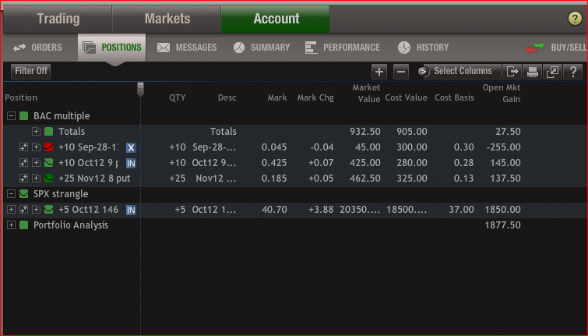Image resolution: width=588 pixels, height=336 pixels.
Task: Click the BAC multiple label
Action: [62, 116]
